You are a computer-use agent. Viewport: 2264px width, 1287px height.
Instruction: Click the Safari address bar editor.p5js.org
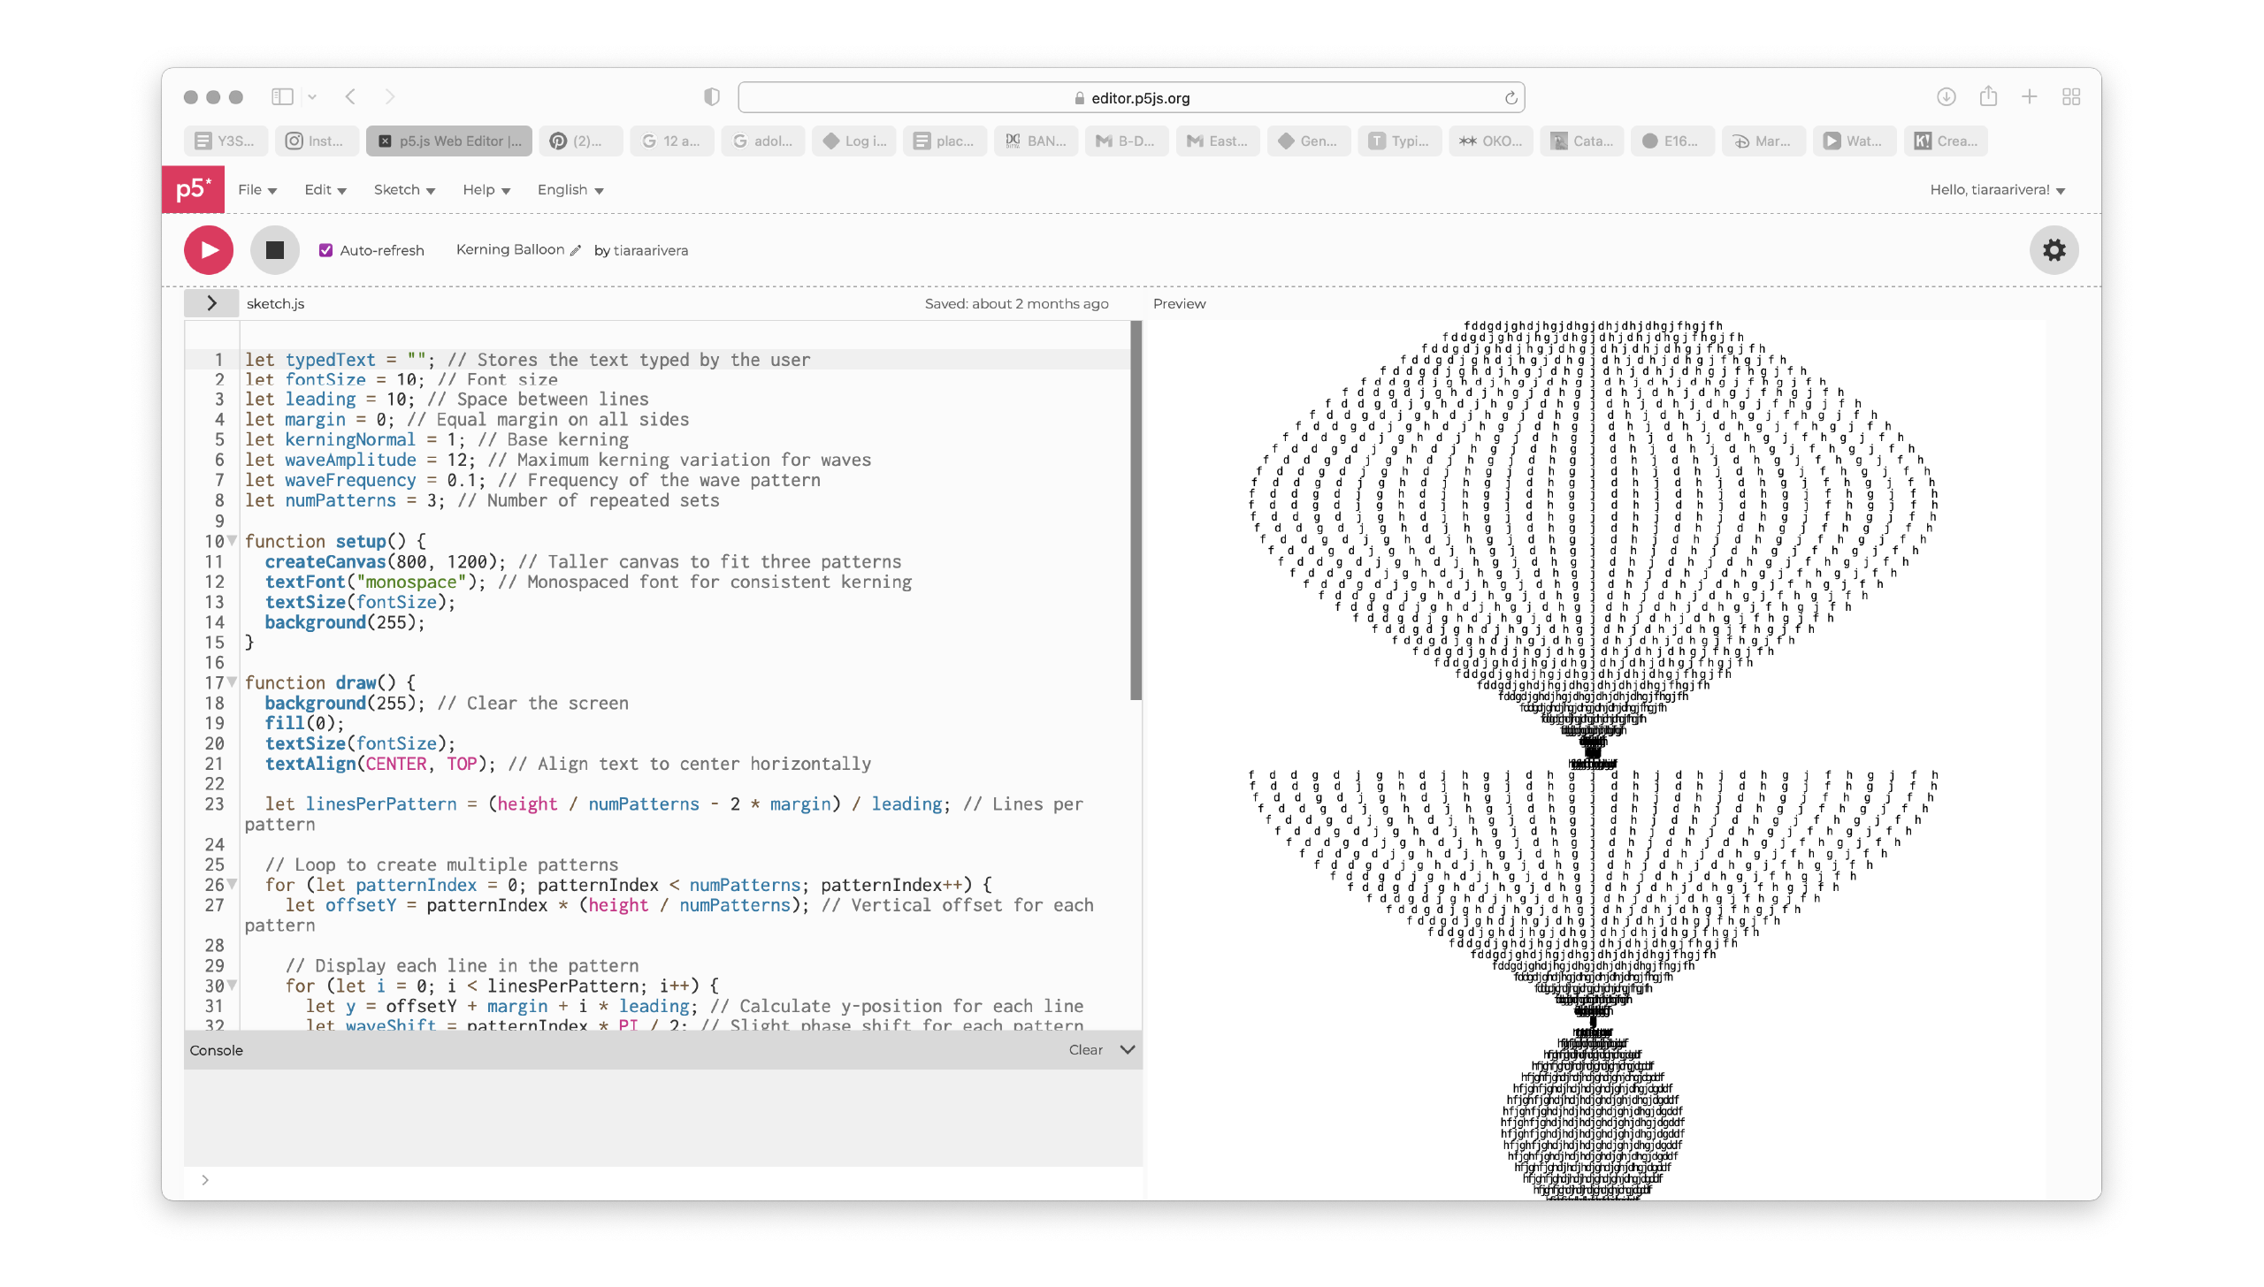(1131, 98)
